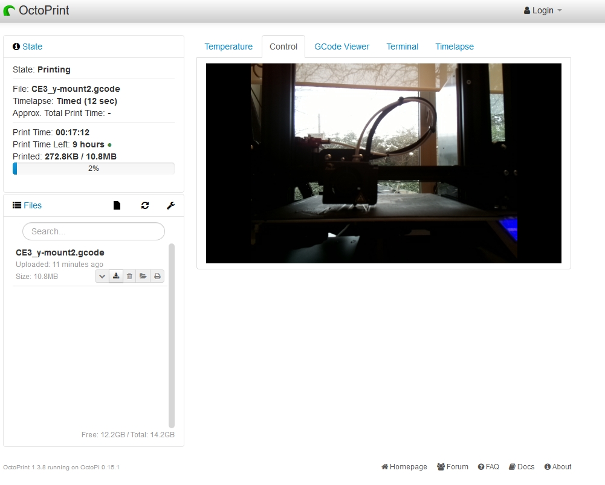Screen dimensions: 605x485
Task: Select the Control tab
Action: coord(283,47)
